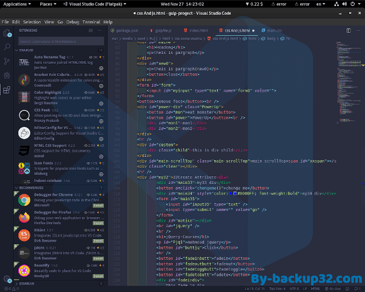The image size is (365, 292).
Task: Open the Terminal menu
Action: coord(91,22)
